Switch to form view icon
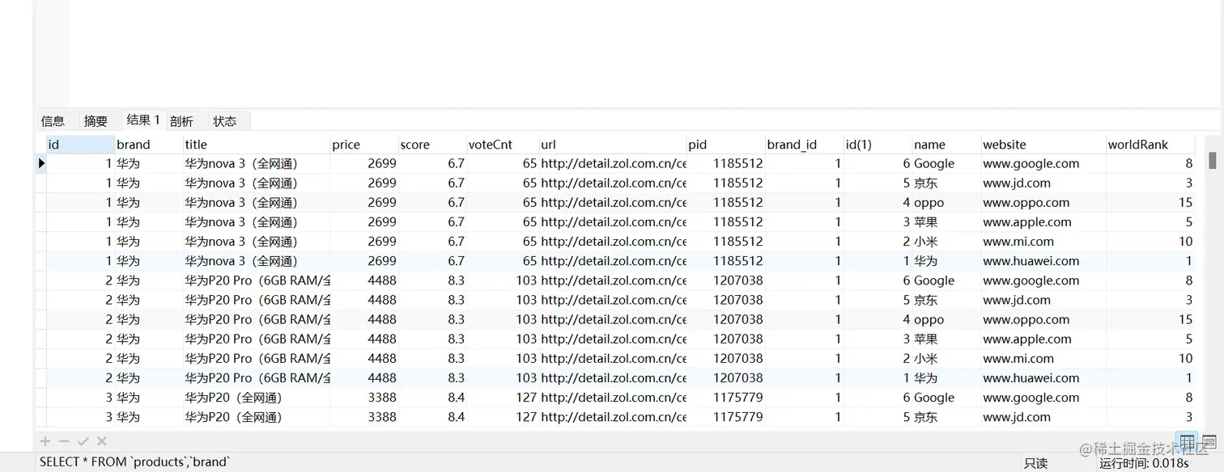Image resolution: width=1224 pixels, height=472 pixels. 1209,442
